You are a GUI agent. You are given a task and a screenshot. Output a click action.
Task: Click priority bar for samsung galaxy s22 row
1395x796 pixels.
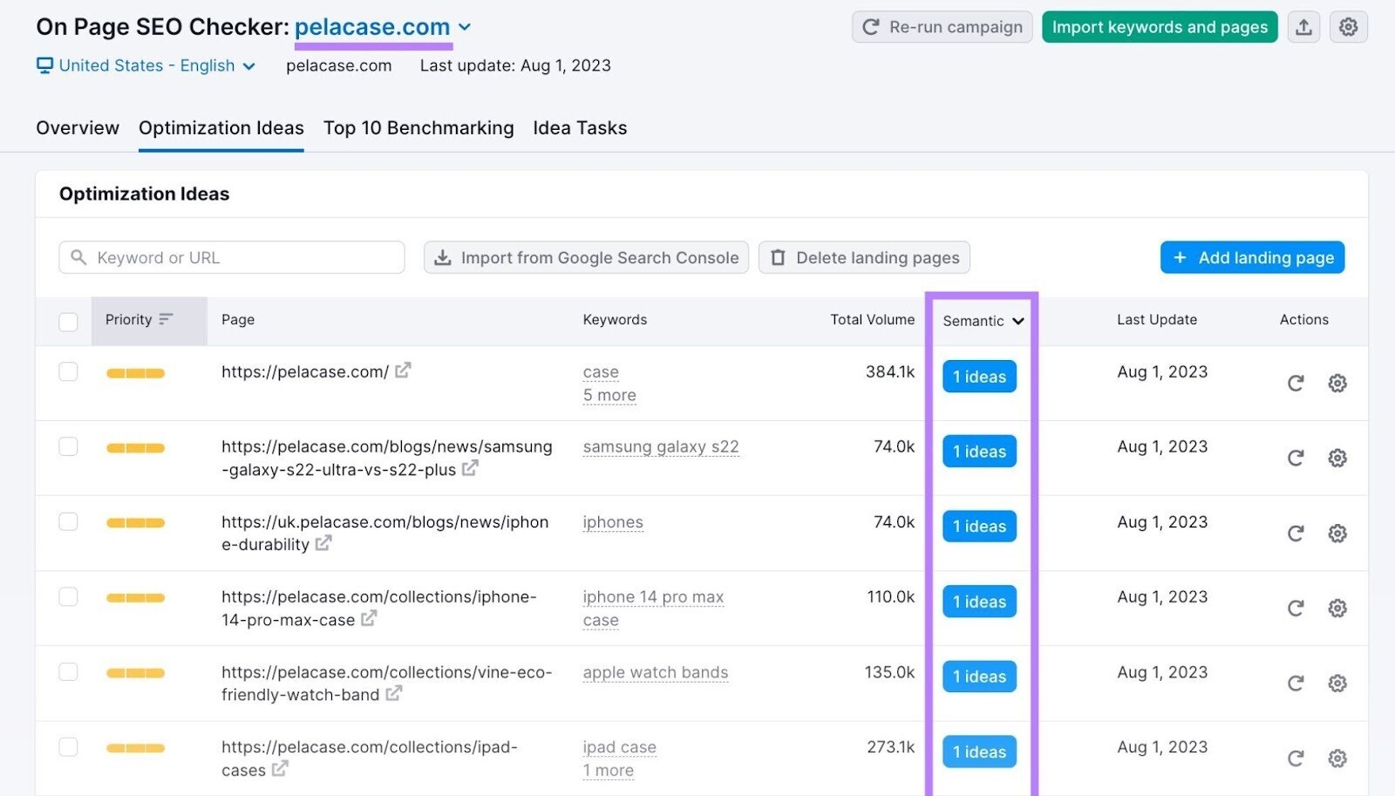(x=135, y=448)
